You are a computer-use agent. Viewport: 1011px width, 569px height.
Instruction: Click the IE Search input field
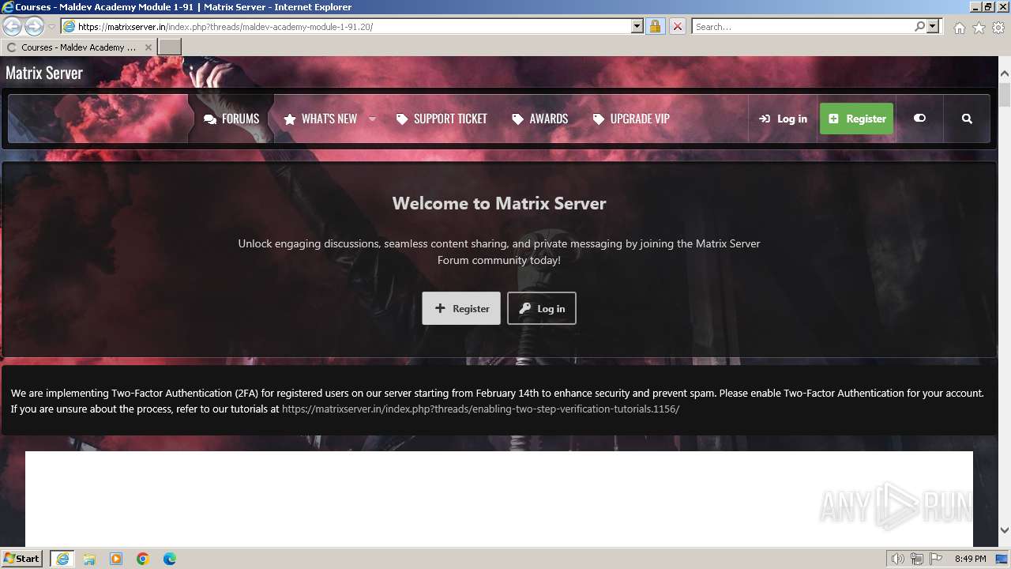pos(802,26)
